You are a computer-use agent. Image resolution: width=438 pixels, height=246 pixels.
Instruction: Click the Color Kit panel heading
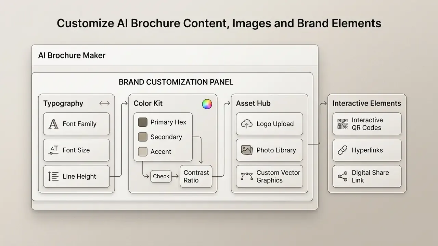point(148,103)
